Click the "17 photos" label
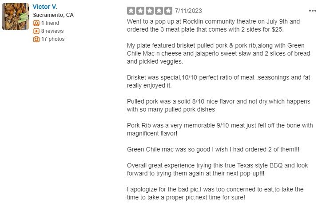The image size is (322, 207). pyautogui.click(x=53, y=39)
